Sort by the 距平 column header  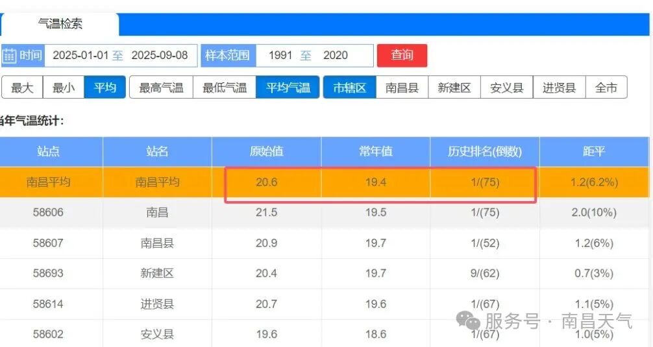point(595,152)
